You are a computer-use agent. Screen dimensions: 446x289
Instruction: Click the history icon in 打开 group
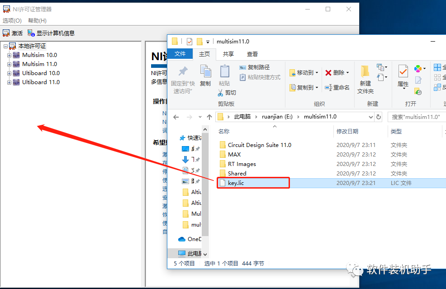(x=418, y=91)
